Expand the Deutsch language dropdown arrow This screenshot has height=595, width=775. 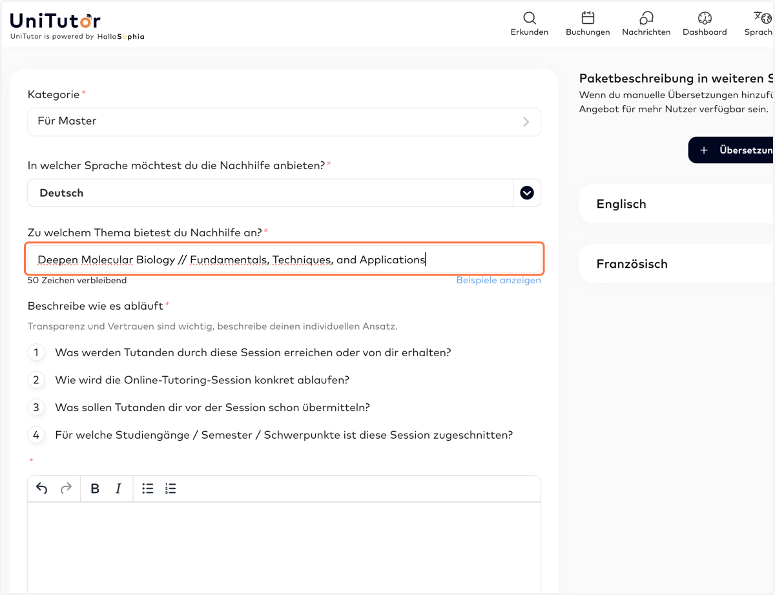[x=527, y=193]
